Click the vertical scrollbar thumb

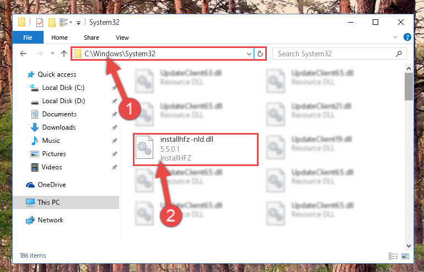pyautogui.click(x=409, y=87)
